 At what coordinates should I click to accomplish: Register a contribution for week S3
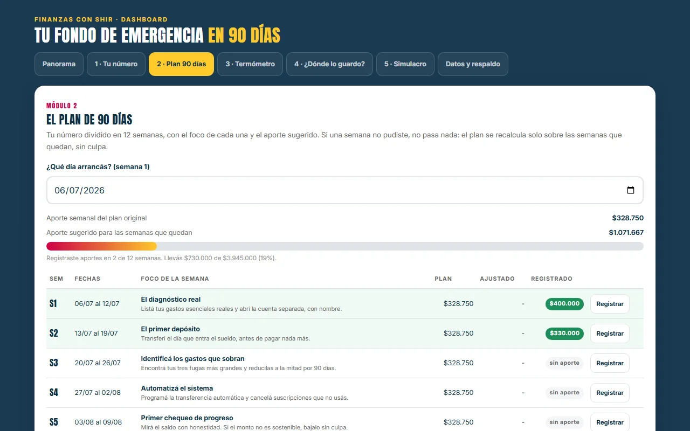tap(610, 363)
